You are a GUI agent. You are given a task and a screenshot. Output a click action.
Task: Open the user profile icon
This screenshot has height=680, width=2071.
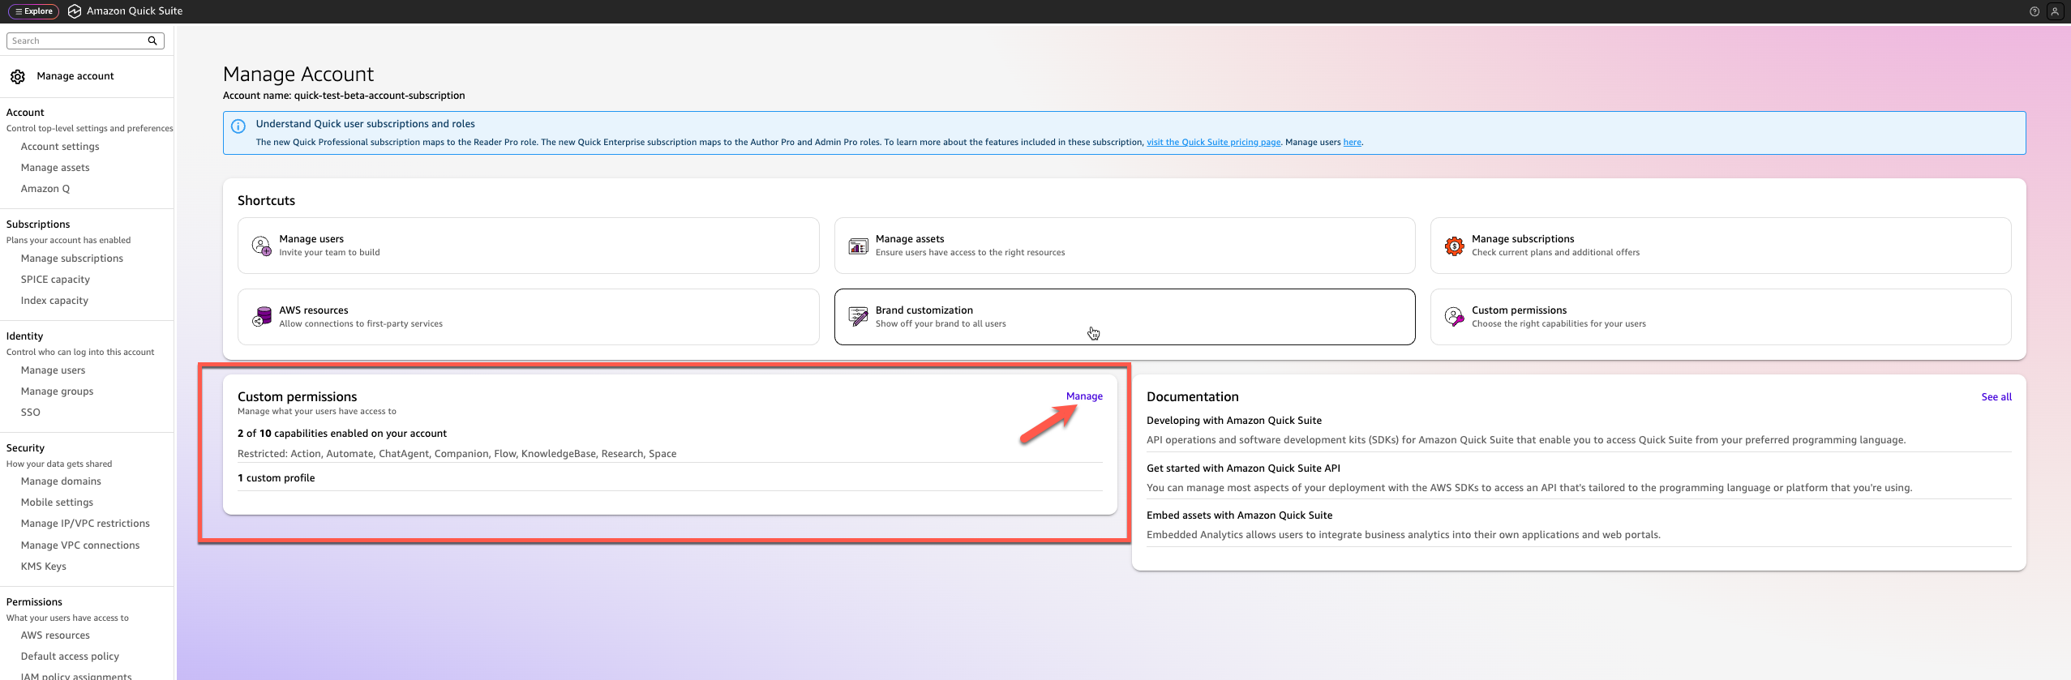pos(2055,11)
